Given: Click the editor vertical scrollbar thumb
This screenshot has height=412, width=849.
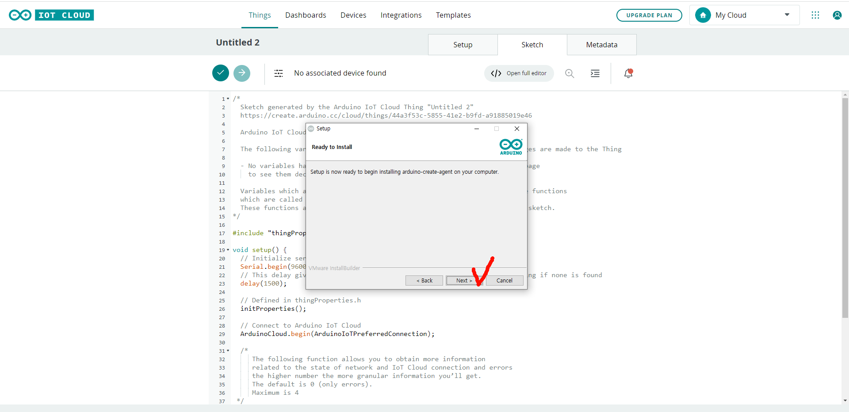Looking at the screenshot, I should coord(845,208).
